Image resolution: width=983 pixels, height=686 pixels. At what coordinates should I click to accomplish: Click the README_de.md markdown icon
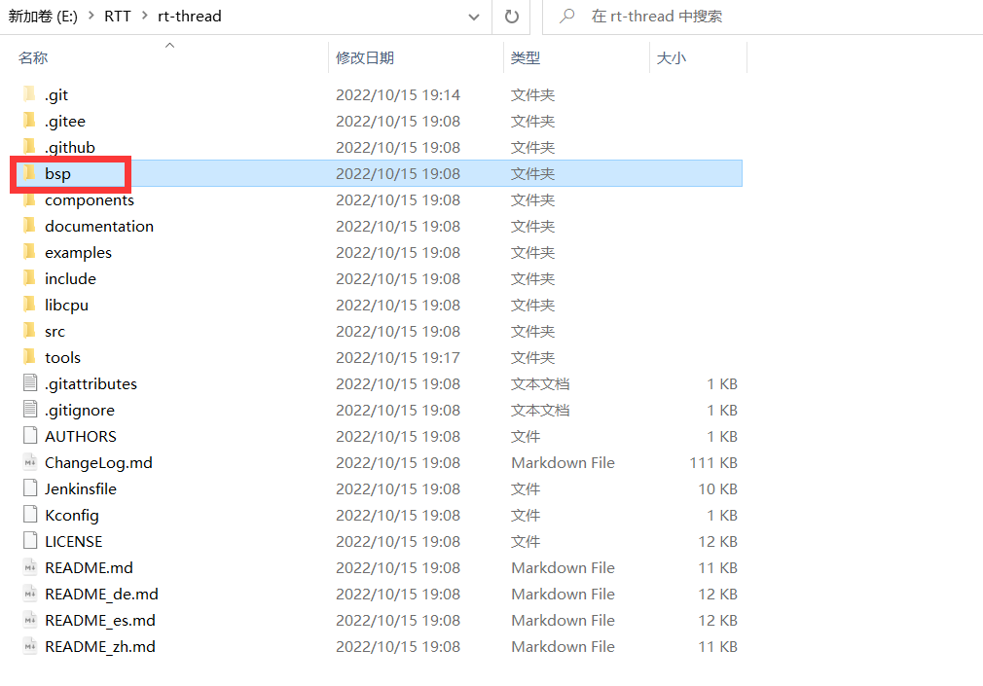29,594
